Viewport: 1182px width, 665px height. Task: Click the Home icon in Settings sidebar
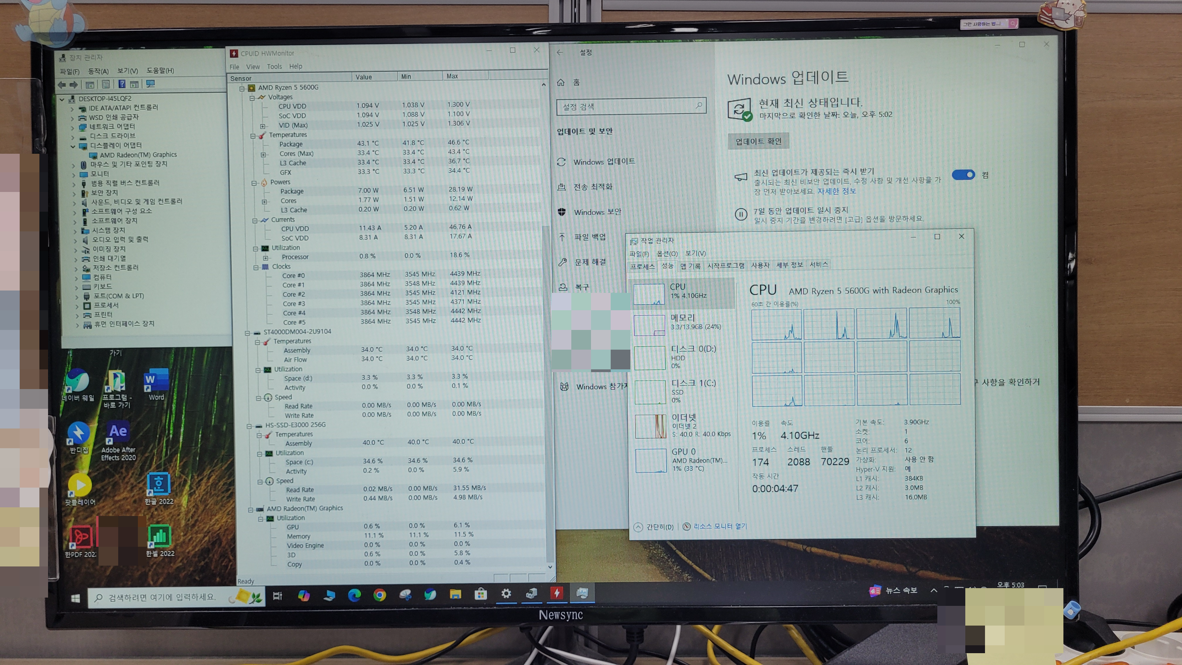pyautogui.click(x=560, y=83)
